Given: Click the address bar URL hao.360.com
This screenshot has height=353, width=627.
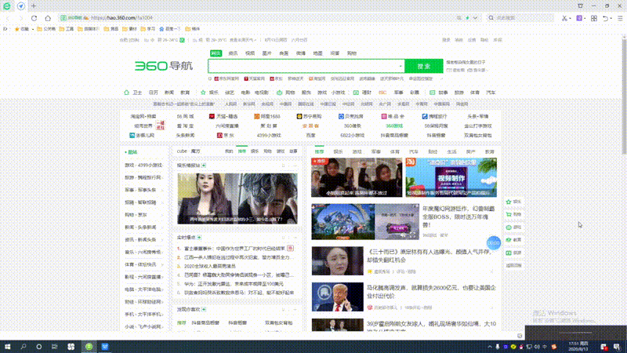Looking at the screenshot, I should (122, 18).
